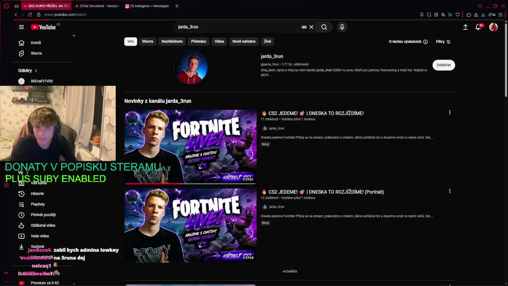Open jarda_3run channel link under Portrait video
Image resolution: width=508 pixels, height=286 pixels.
277,207
